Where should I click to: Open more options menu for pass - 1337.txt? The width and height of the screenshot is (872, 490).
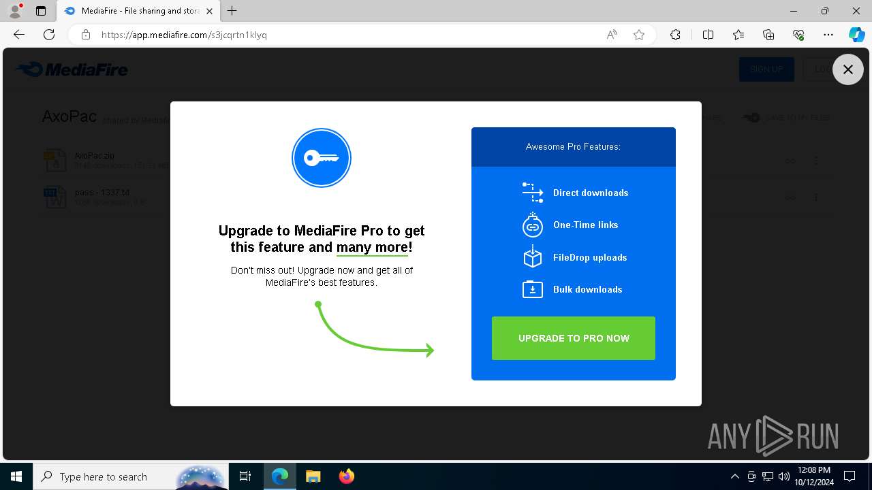816,197
